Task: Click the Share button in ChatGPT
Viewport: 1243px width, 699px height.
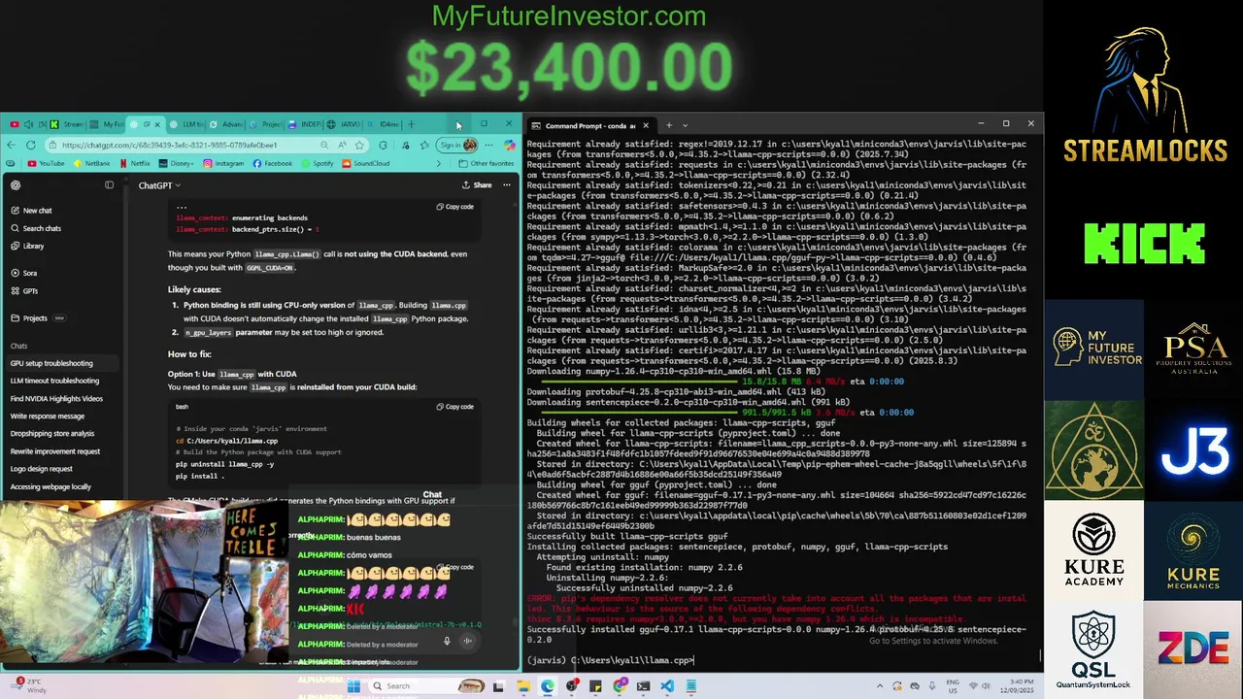Action: (477, 184)
